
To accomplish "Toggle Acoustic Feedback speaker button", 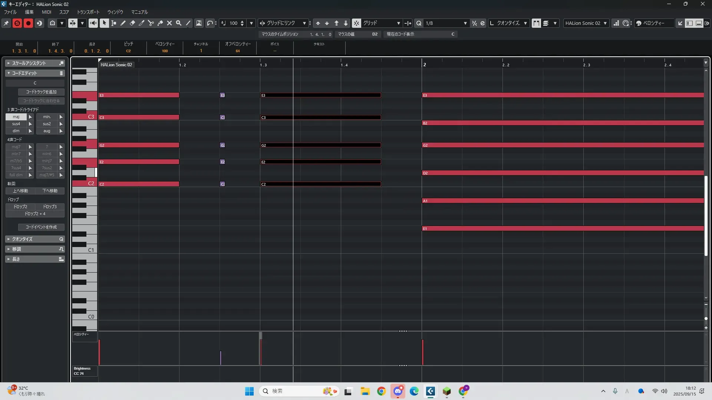I will (x=93, y=23).
